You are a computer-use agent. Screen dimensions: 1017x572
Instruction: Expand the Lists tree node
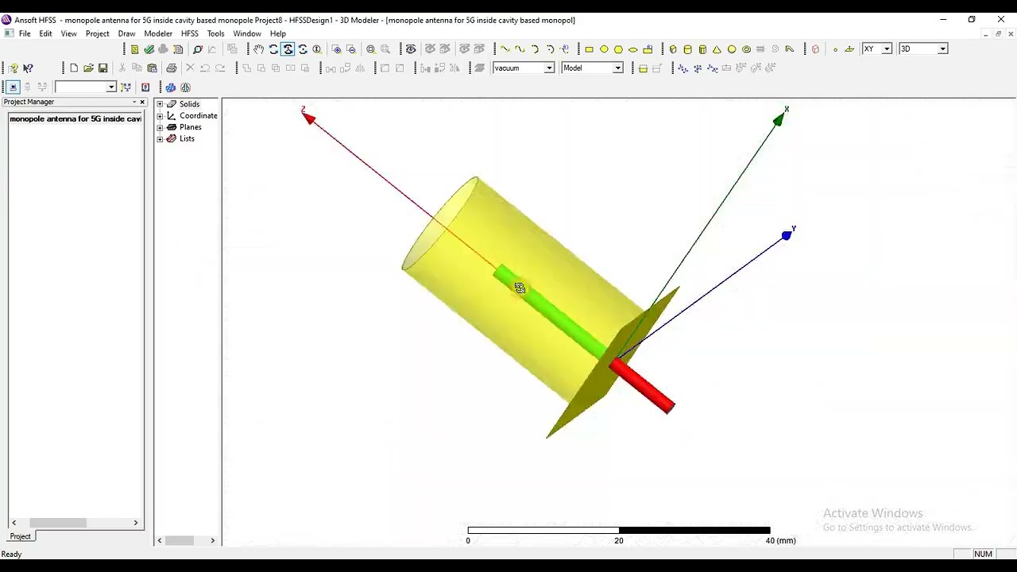click(160, 139)
